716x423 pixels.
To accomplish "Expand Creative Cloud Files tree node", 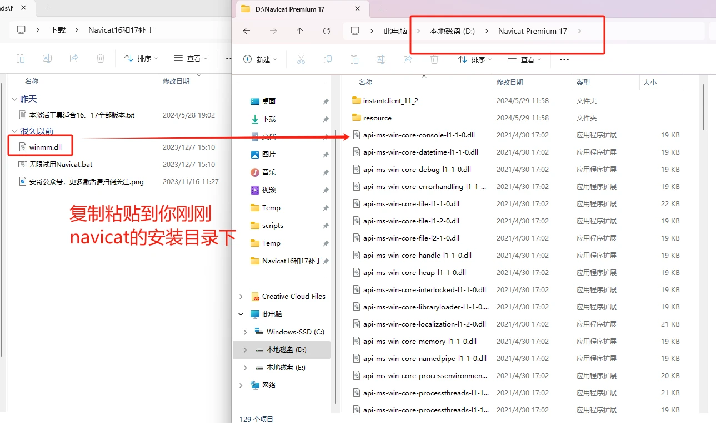I will point(241,297).
